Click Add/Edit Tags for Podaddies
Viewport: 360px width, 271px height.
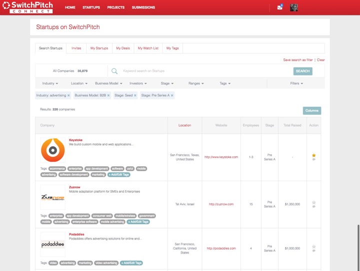point(131,263)
